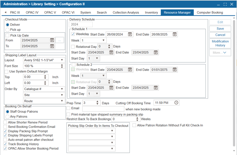Click the Save button
237x155 pixels.
click(220, 29)
